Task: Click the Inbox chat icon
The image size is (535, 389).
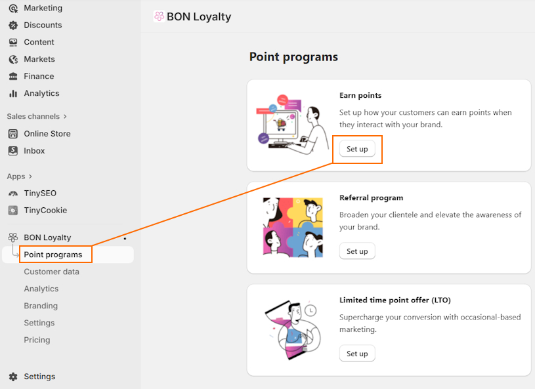Action: (x=13, y=150)
